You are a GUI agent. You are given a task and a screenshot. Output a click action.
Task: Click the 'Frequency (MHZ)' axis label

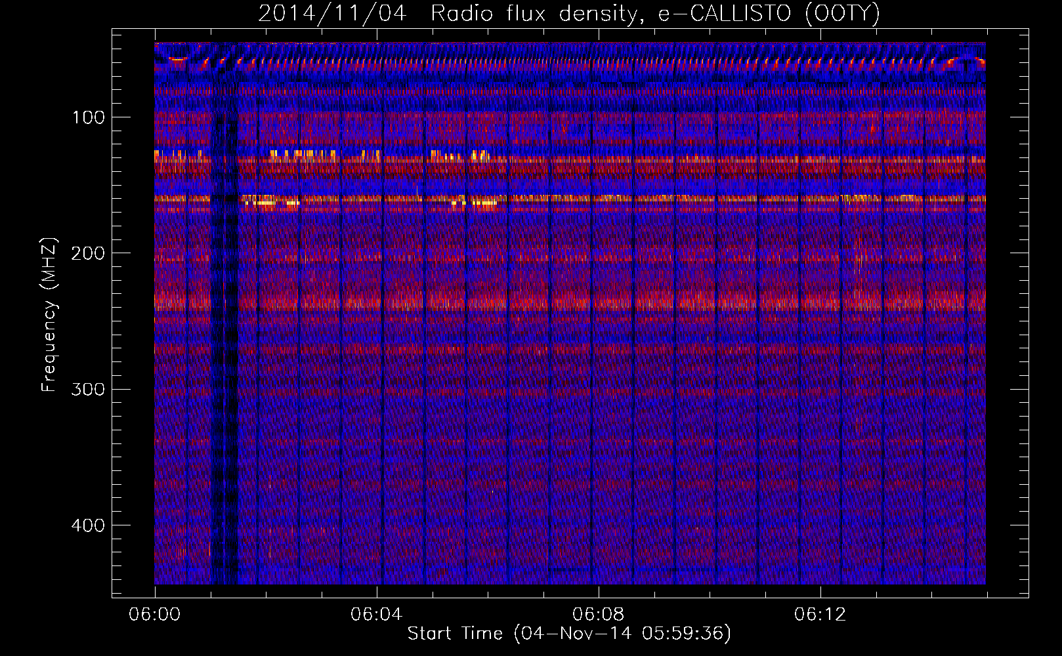[49, 315]
